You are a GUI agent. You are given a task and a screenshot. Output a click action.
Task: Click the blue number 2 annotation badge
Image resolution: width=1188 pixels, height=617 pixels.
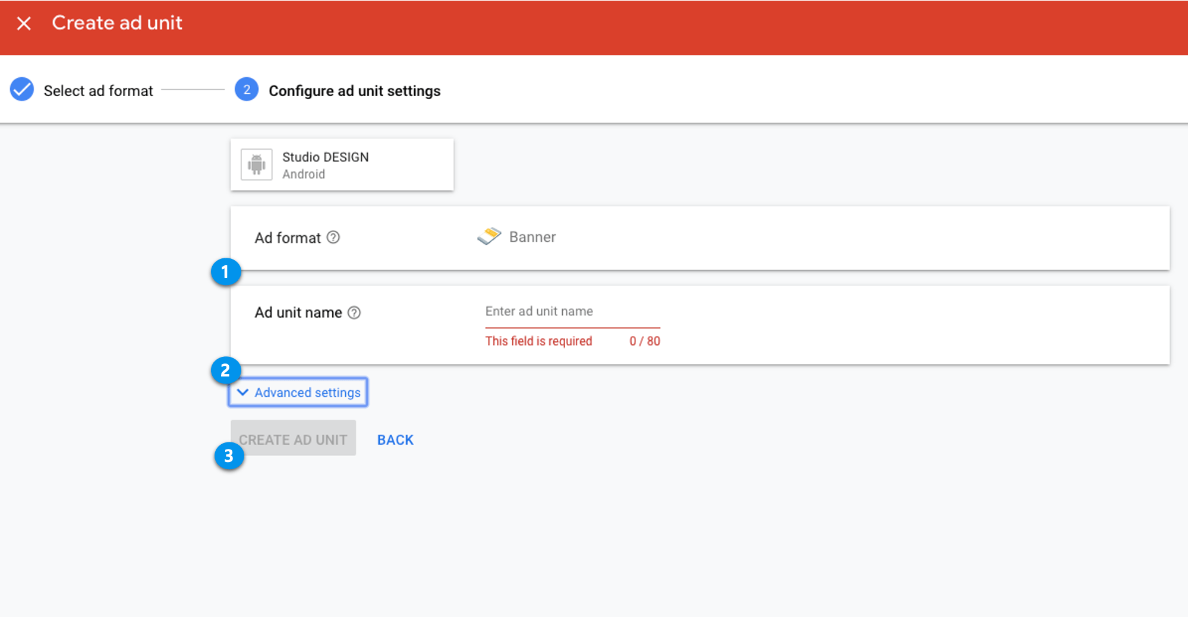[225, 371]
